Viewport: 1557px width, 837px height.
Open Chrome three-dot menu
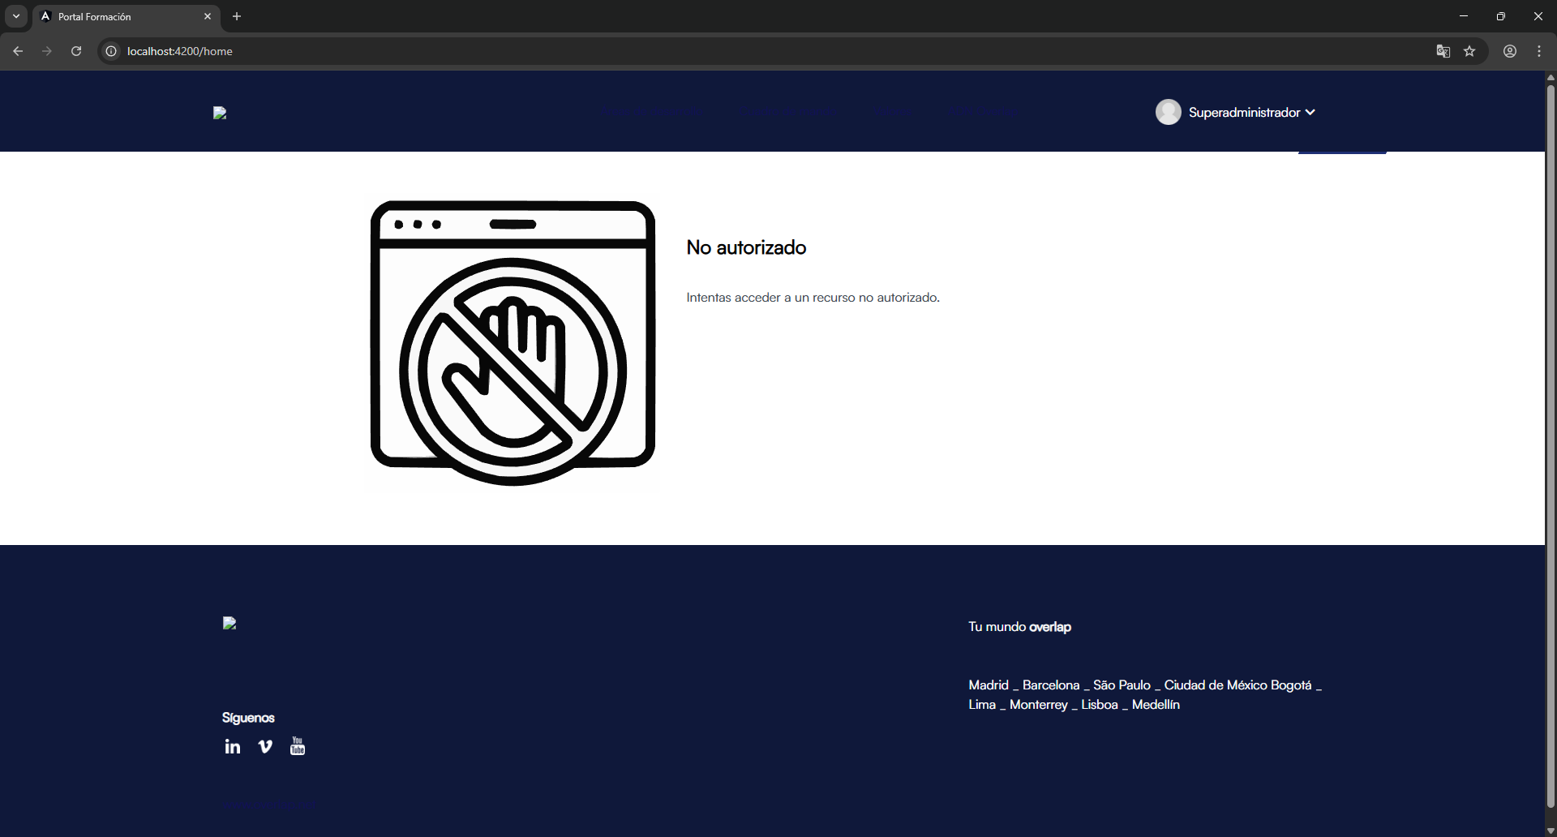tap(1539, 51)
